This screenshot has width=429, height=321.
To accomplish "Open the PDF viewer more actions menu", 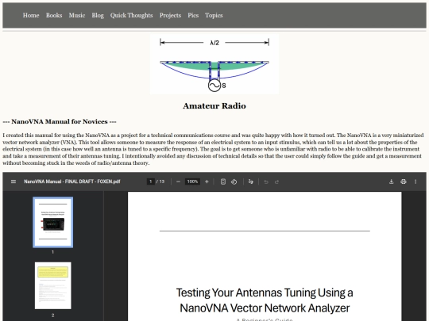I will click(415, 182).
